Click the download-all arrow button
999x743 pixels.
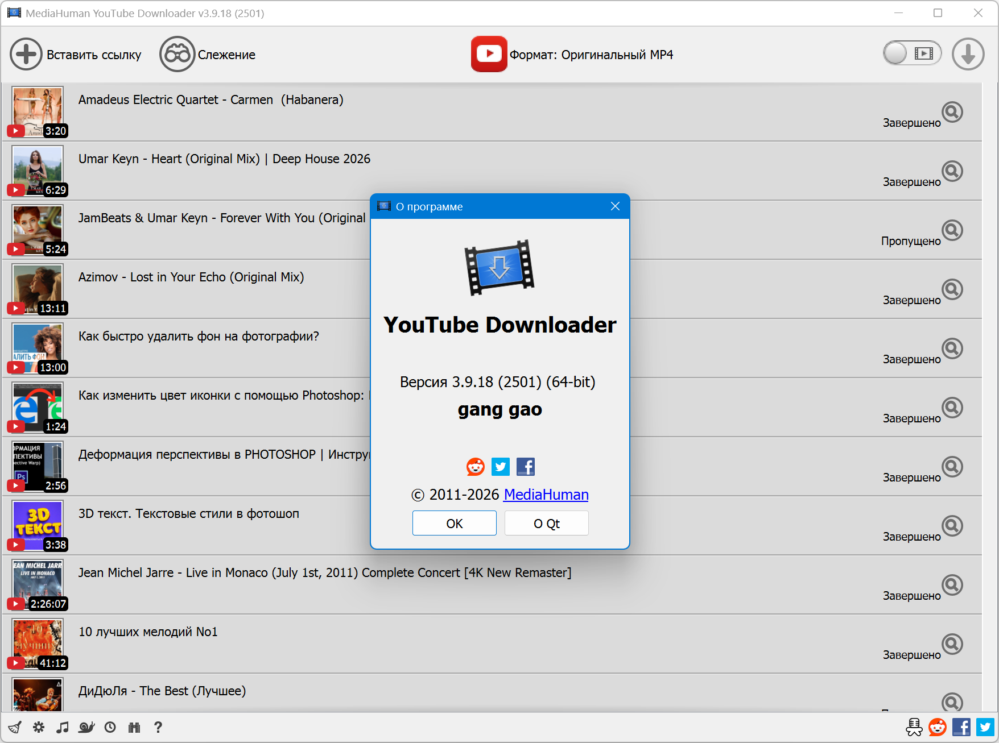click(968, 55)
